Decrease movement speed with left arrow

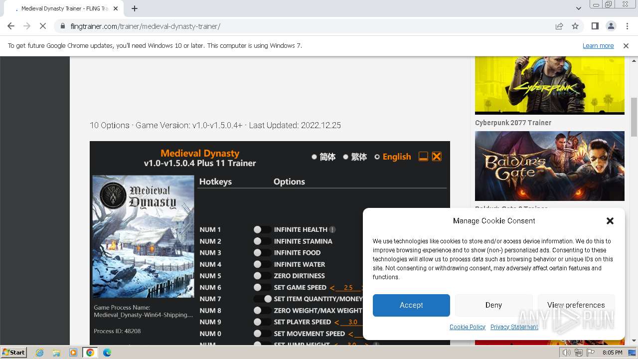pyautogui.click(x=350, y=334)
